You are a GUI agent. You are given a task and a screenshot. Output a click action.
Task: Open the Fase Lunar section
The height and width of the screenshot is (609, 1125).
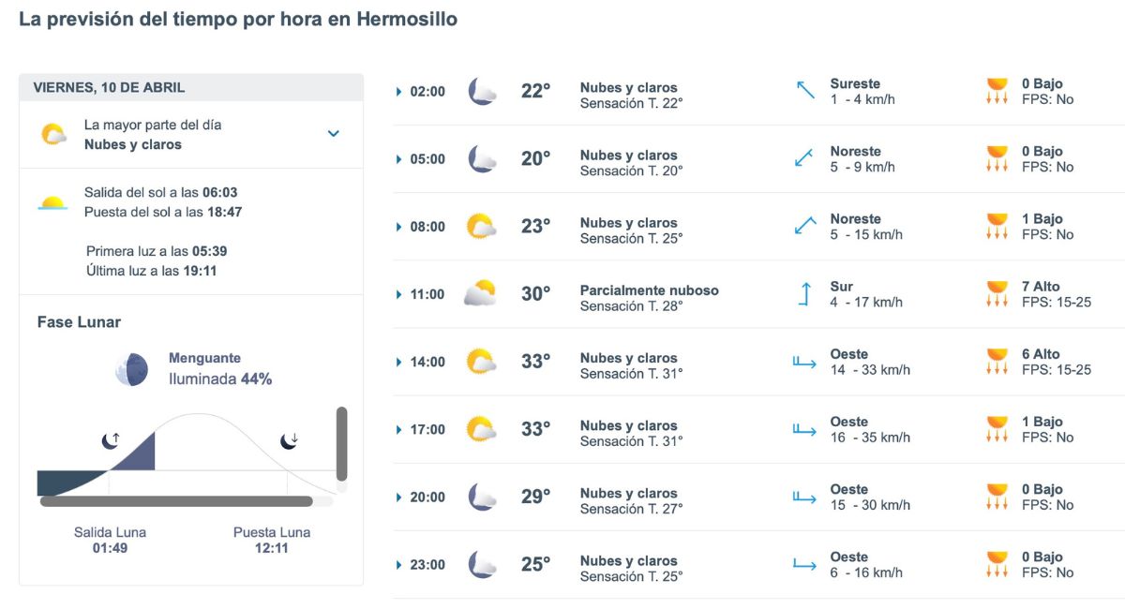78,321
